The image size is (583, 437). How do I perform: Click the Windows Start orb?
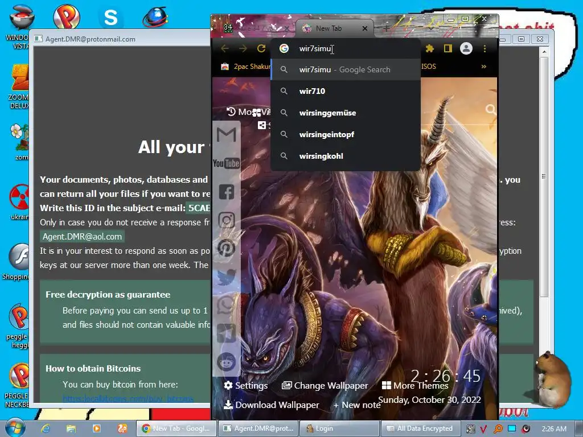click(x=15, y=428)
